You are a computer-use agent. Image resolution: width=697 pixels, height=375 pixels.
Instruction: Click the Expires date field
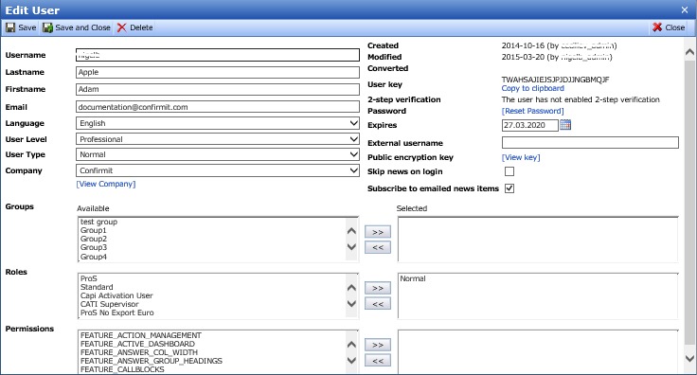(x=530, y=125)
